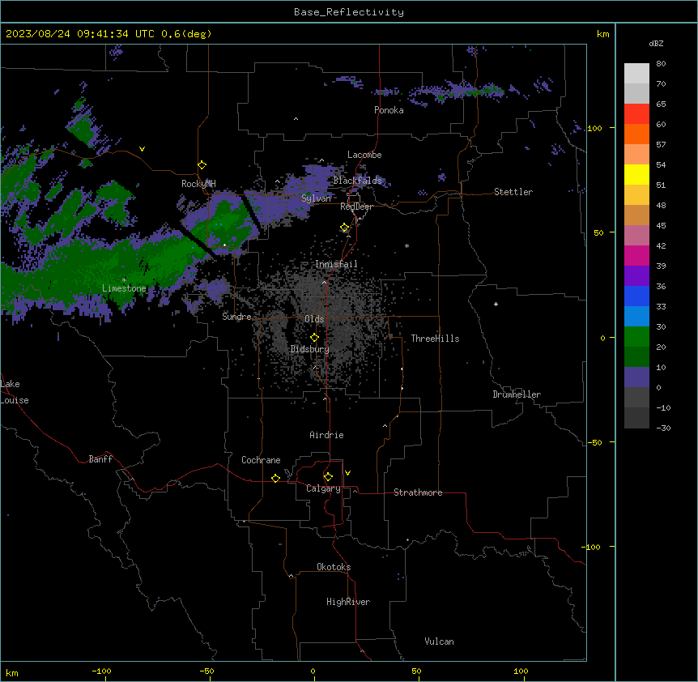
Task: Click the Sundre town label
Action: (x=236, y=317)
